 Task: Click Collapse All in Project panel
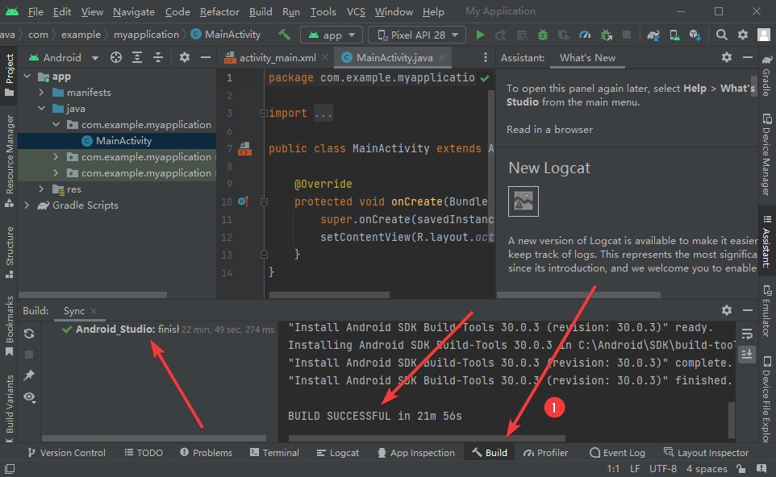click(x=158, y=57)
